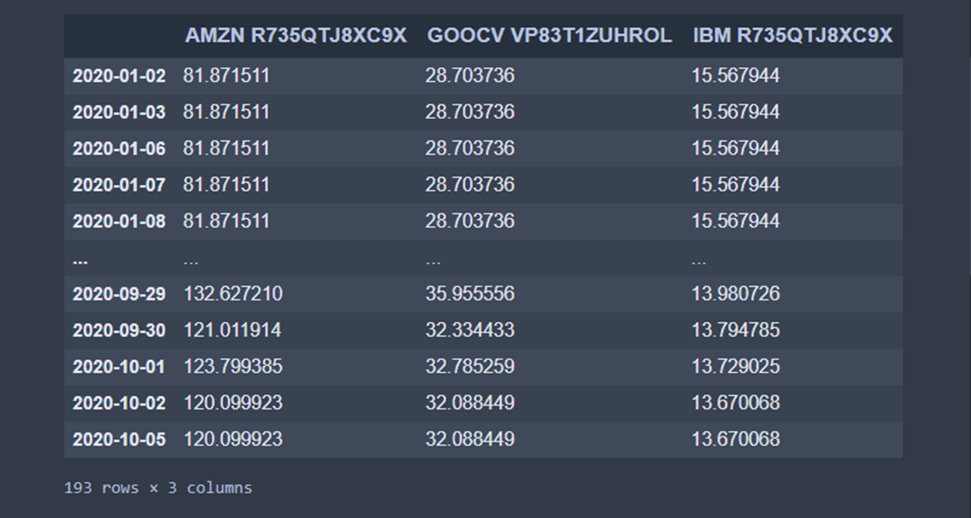Click the AMZN value 132.627210
971x518 pixels.
click(233, 294)
